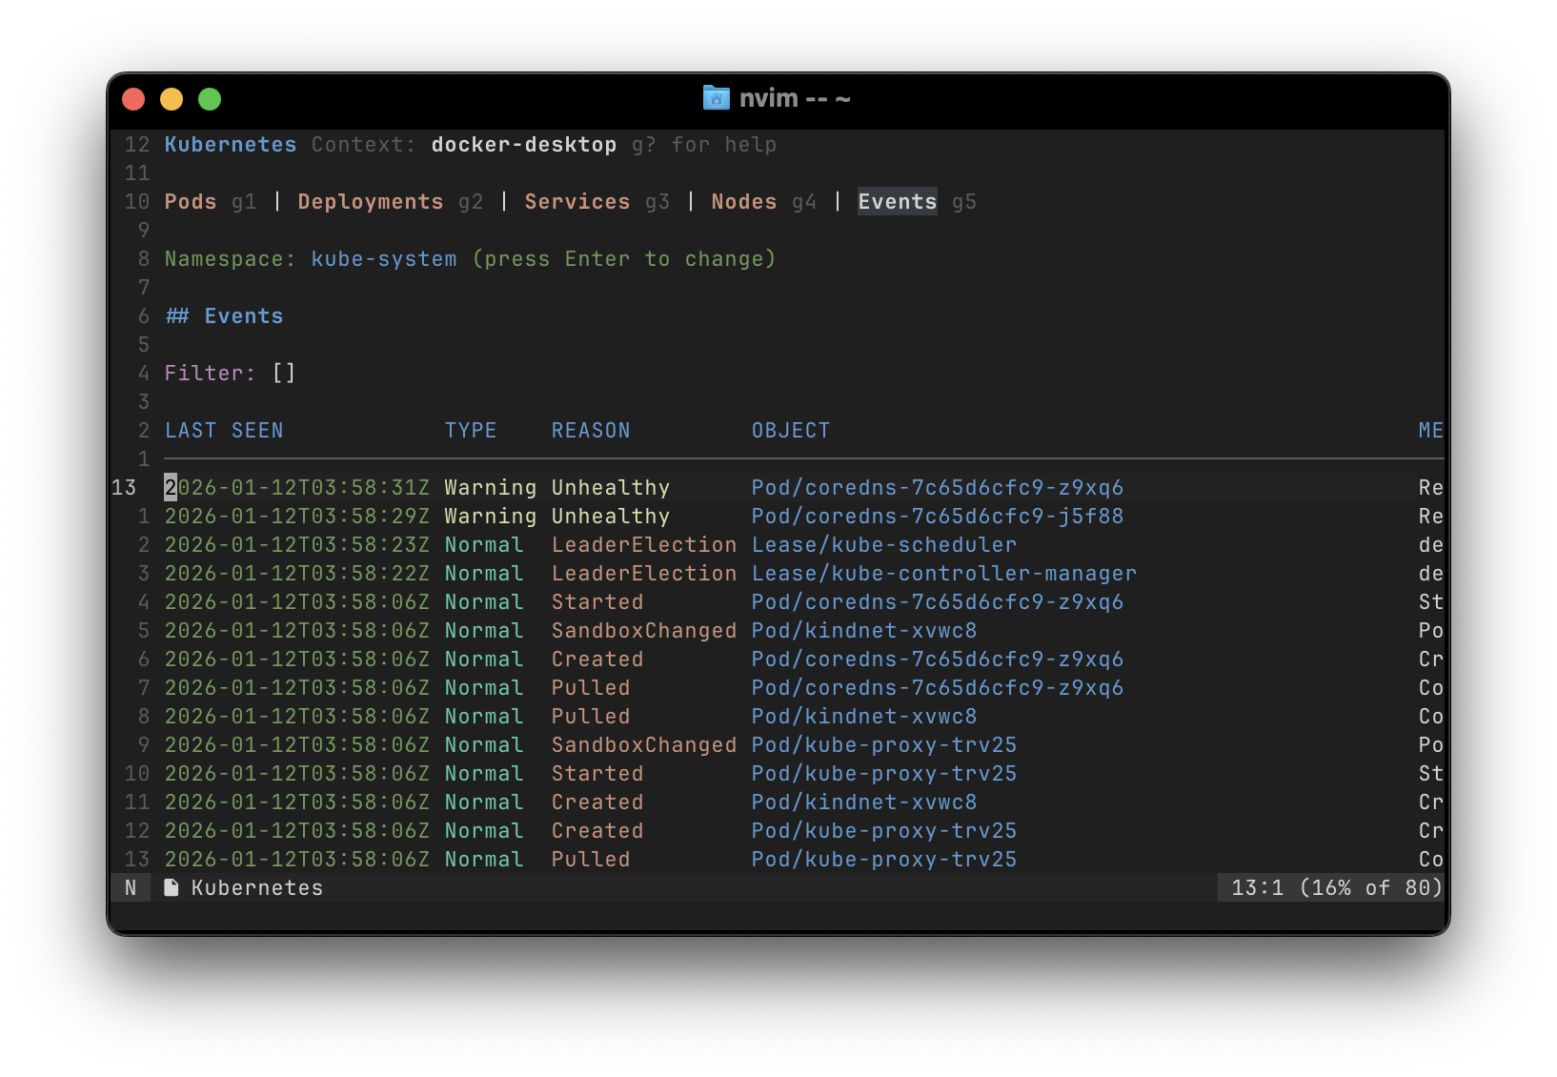Image resolution: width=1557 pixels, height=1077 pixels.
Task: Click the '## Events' heading
Action: 224,316
